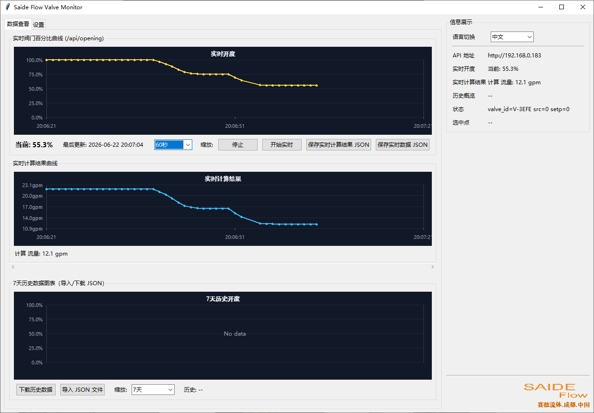Click the No data area in 7天历史开度 chart
The height and width of the screenshot is (413, 594).
[x=235, y=334]
